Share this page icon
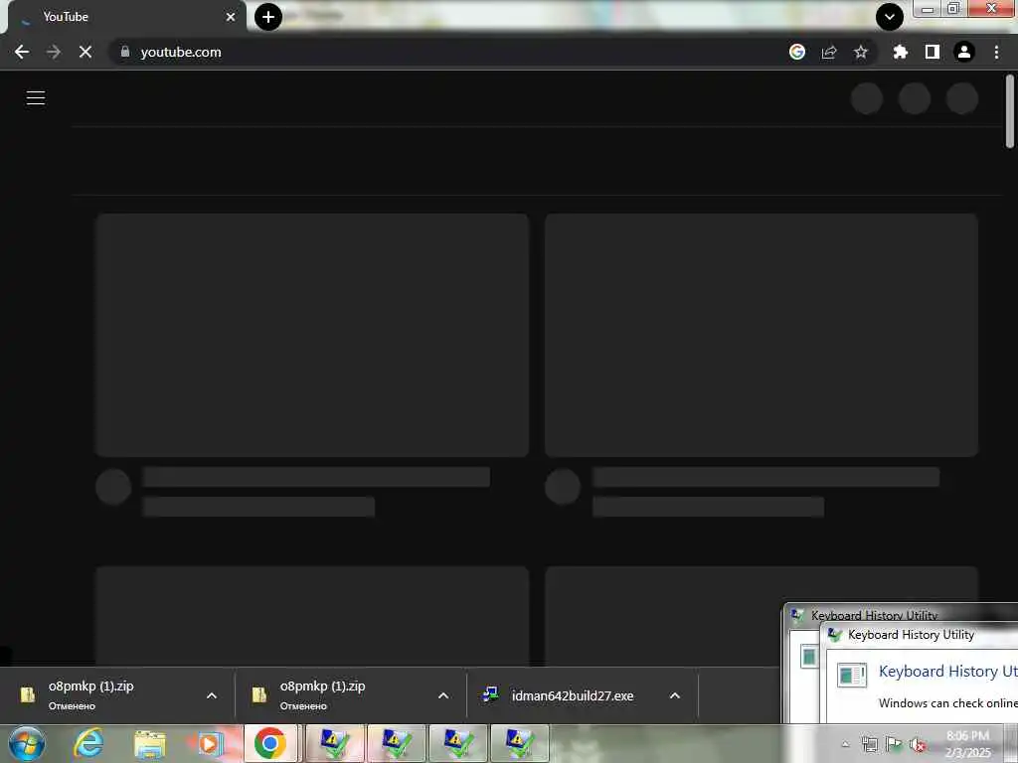Viewport: 1018px width, 763px height. (x=829, y=52)
